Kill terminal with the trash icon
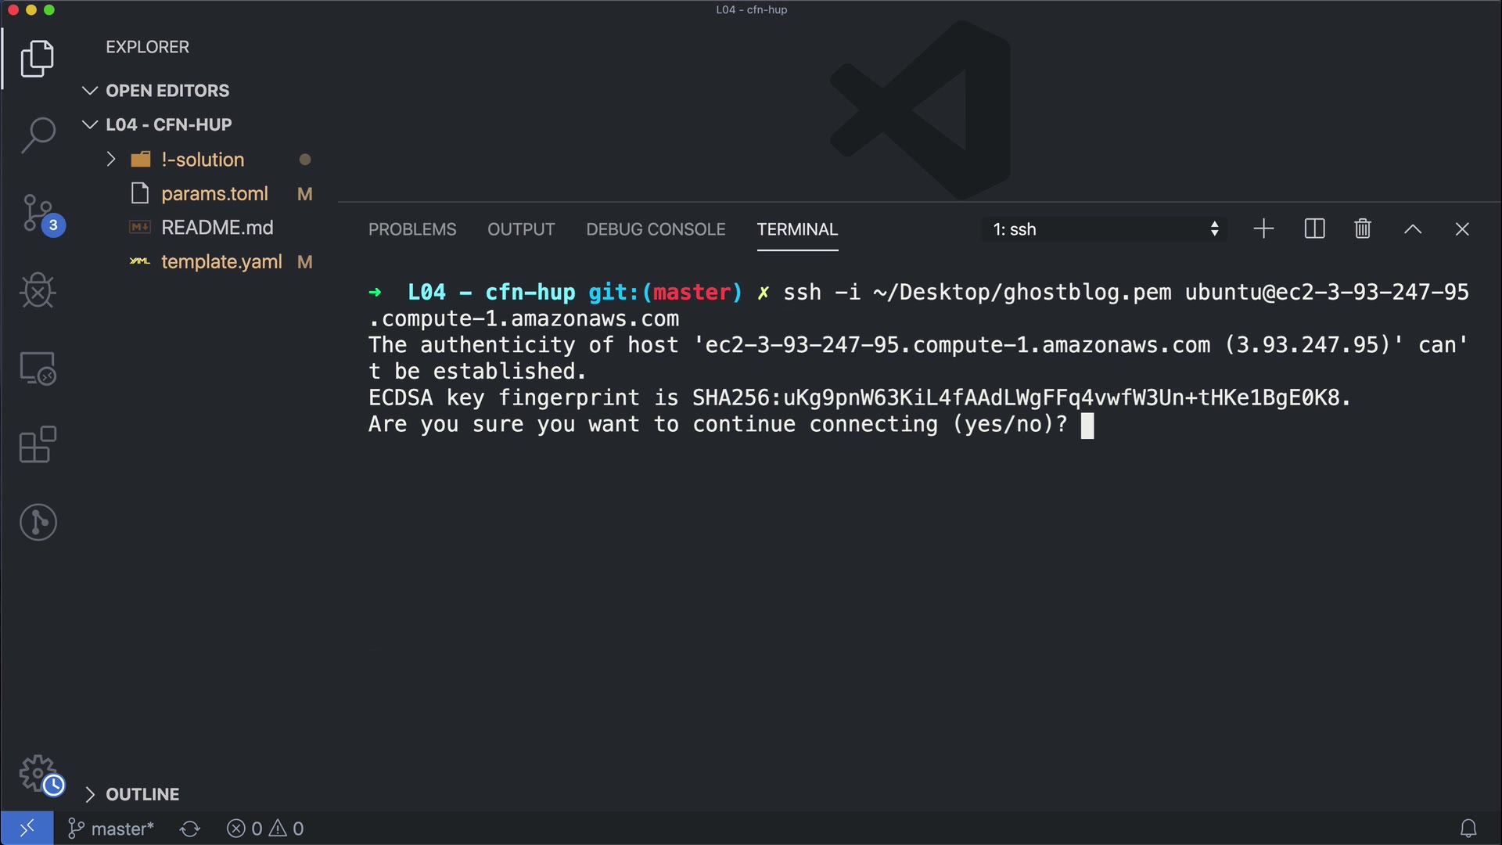Screen dimensions: 1502x845 1363,229
